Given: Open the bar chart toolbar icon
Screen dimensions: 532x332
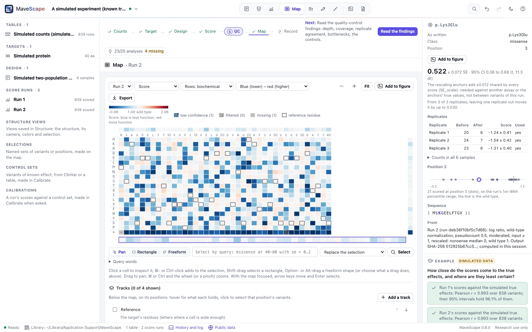Looking at the screenshot, I should tap(271, 9).
